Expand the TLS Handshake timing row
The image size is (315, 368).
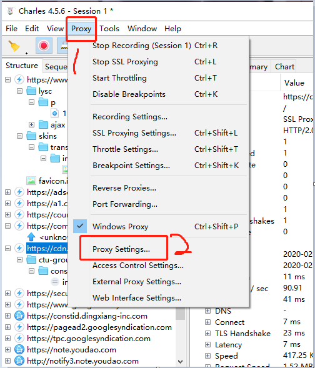(x=207, y=333)
